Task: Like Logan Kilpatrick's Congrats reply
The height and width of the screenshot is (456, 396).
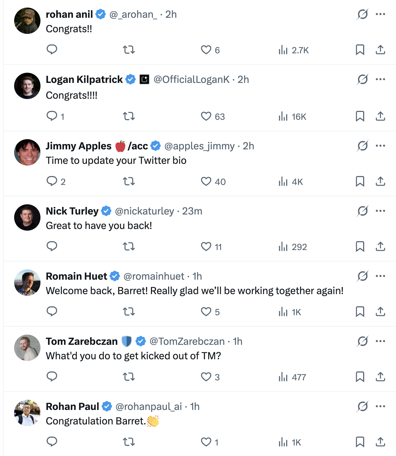Action: click(x=206, y=116)
